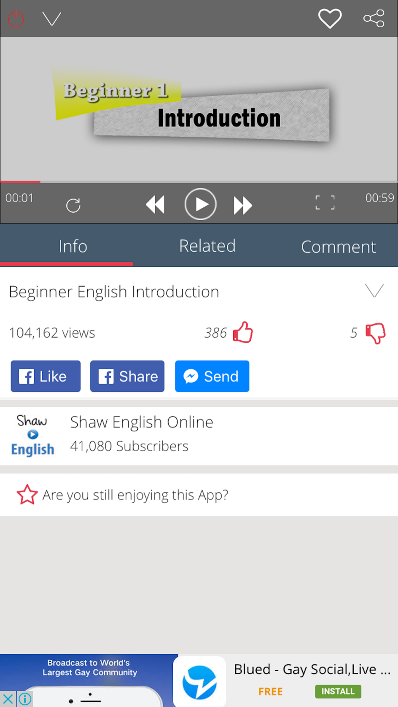398x707 pixels.
Task: Expand the Beginner English Introduction description
Action: 375,291
